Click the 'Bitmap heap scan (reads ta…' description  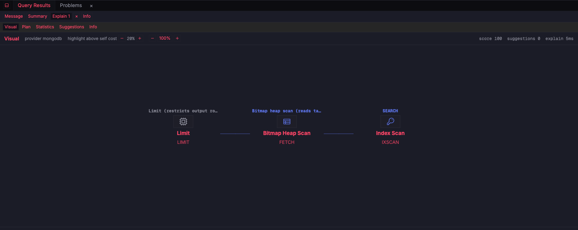coord(287,111)
